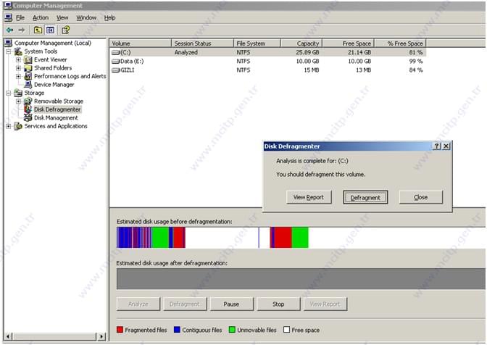The width and height of the screenshot is (487, 345).
Task: Click the Disk Defragmenter icon in tree
Action: click(x=28, y=109)
